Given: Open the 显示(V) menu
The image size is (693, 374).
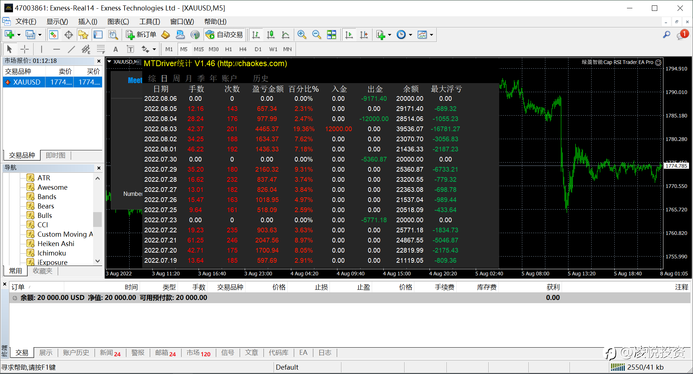Looking at the screenshot, I should pyautogui.click(x=57, y=22).
